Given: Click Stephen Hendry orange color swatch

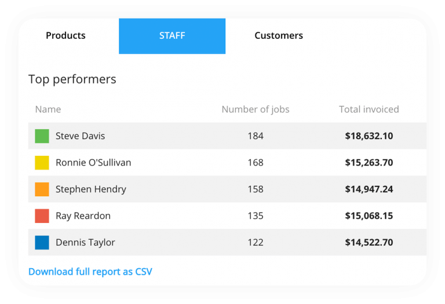Looking at the screenshot, I should (x=42, y=189).
